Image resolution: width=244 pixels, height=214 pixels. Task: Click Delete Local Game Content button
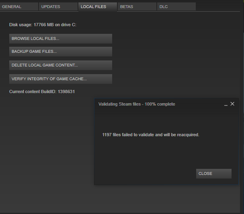[x=61, y=65]
